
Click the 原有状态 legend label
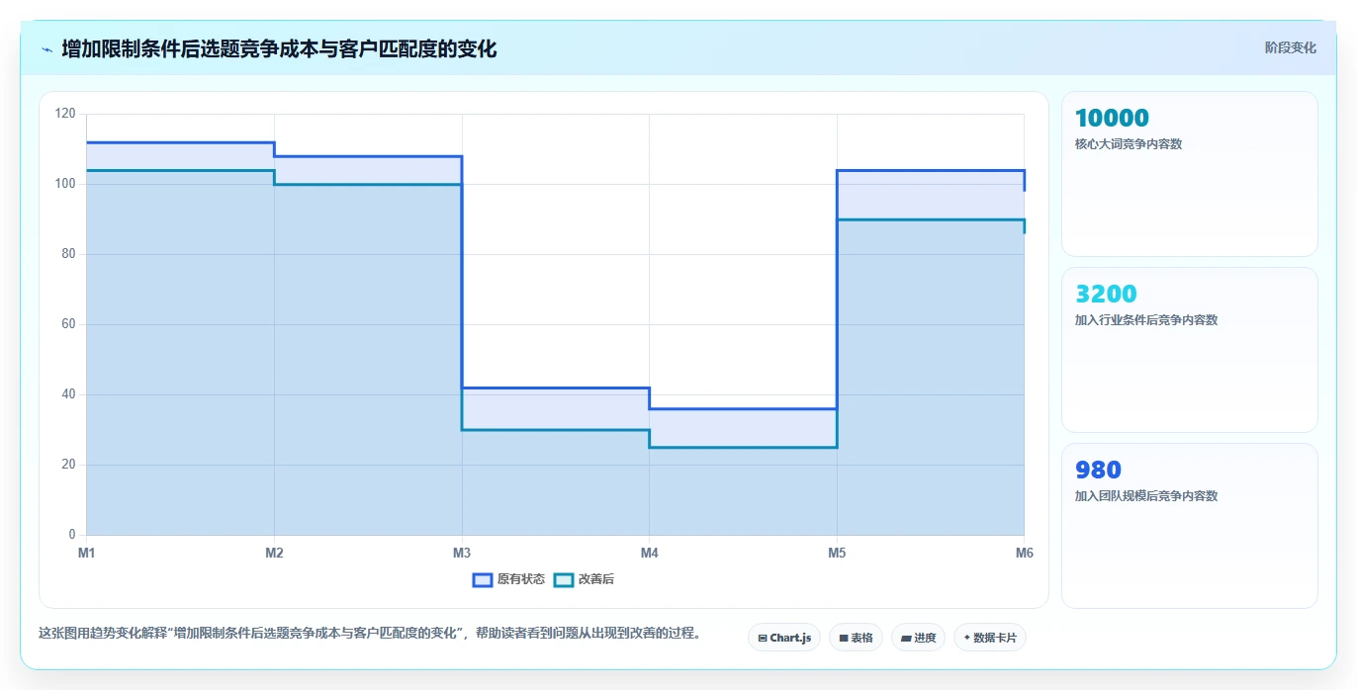(x=521, y=579)
